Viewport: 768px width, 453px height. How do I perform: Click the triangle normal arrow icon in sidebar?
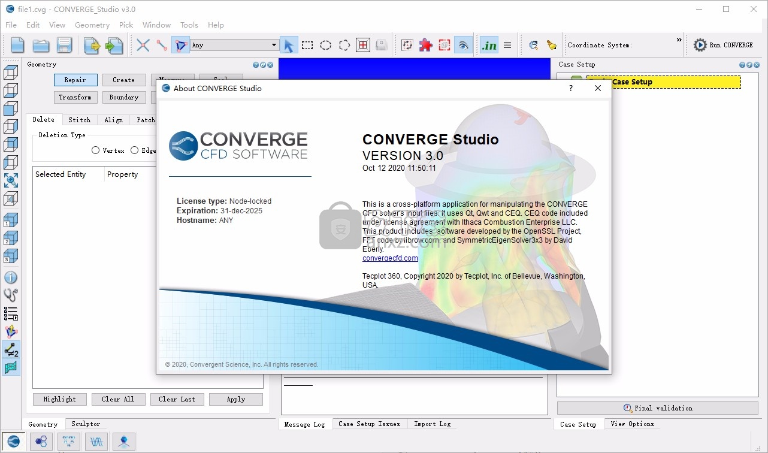point(11,331)
